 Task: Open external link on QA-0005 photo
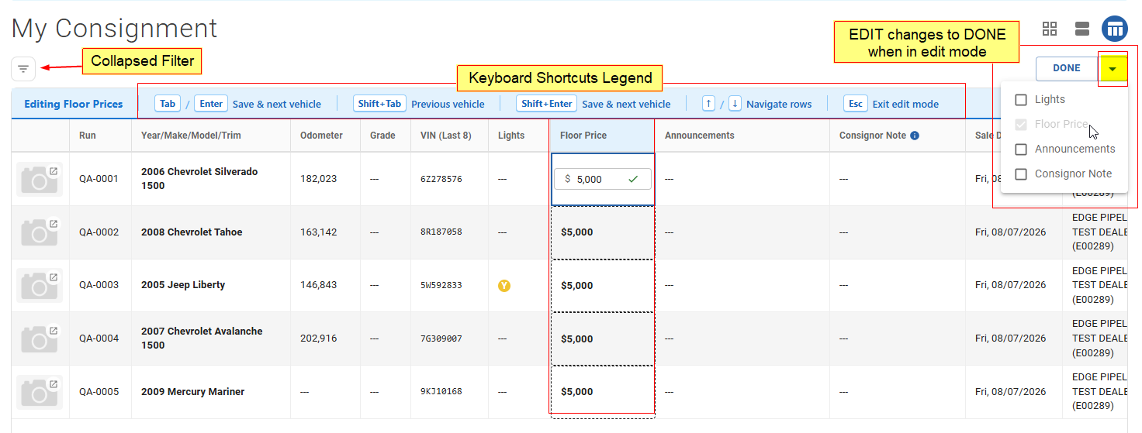click(54, 384)
